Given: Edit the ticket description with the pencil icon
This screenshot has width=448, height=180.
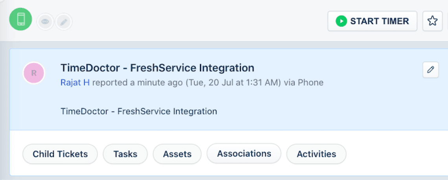Looking at the screenshot, I should click(431, 70).
